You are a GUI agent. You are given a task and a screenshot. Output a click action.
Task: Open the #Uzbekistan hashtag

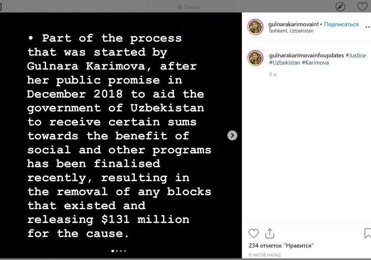click(284, 63)
